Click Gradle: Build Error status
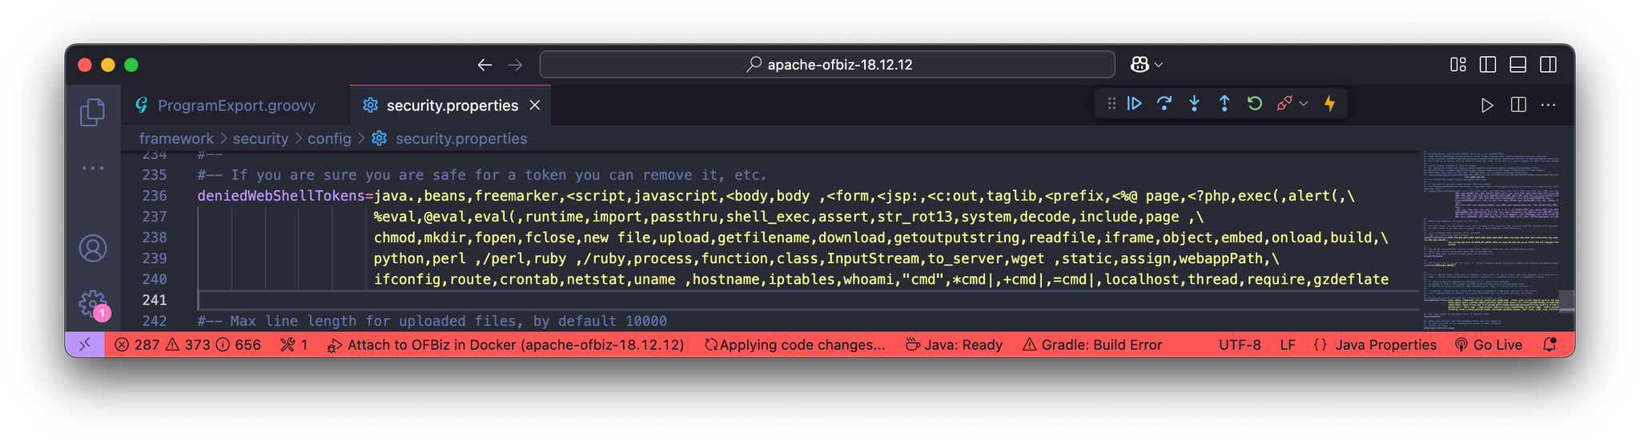1640x443 pixels. 1092,345
